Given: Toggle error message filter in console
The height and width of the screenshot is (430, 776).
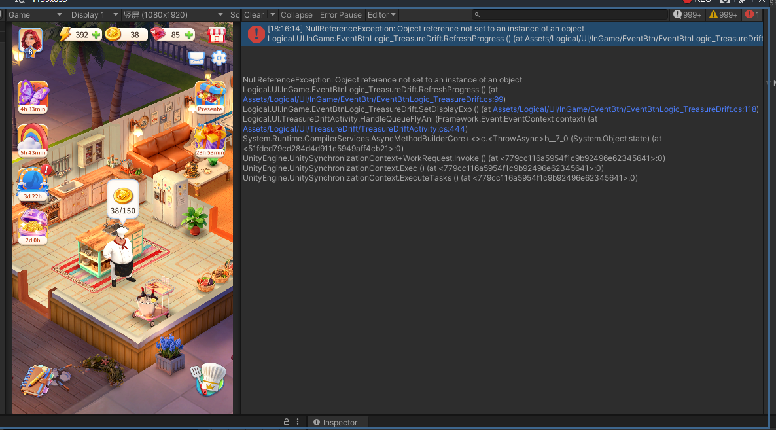Looking at the screenshot, I should click(x=752, y=14).
